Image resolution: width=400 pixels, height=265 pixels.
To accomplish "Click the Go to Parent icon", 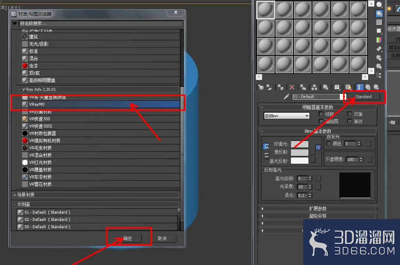I will 368,87.
